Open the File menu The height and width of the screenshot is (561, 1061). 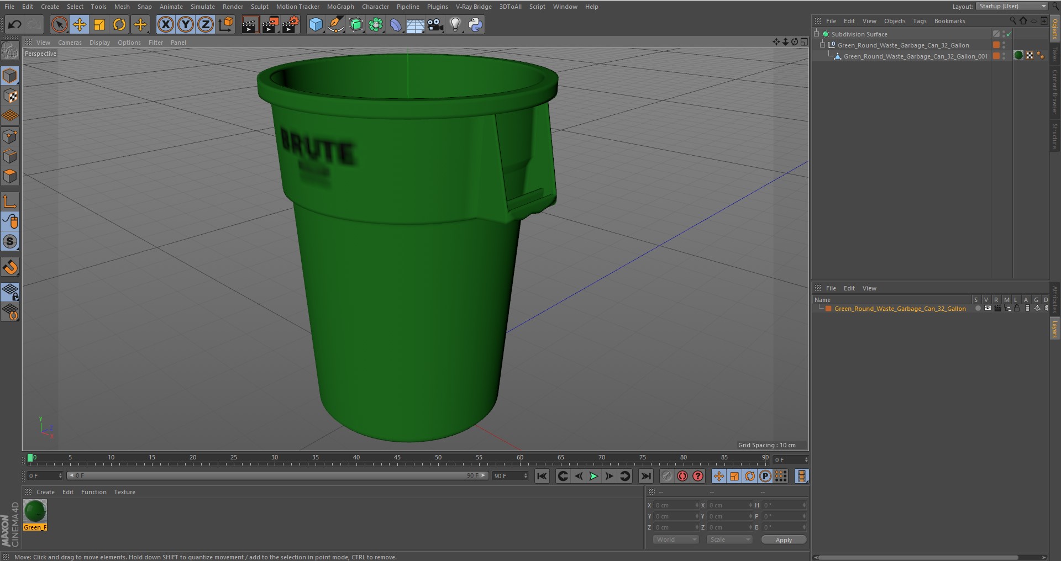tap(9, 7)
